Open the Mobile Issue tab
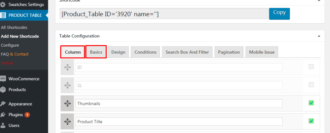The width and height of the screenshot is (330, 133). point(262,52)
